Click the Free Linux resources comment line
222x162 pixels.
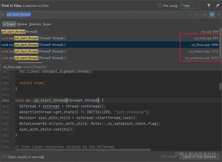65,147
